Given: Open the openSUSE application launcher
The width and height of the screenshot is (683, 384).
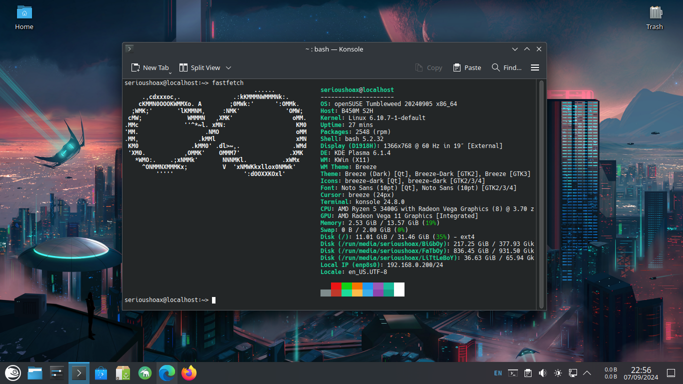Looking at the screenshot, I should pyautogui.click(x=12, y=372).
